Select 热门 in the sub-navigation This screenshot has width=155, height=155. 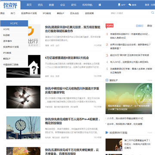13,13
